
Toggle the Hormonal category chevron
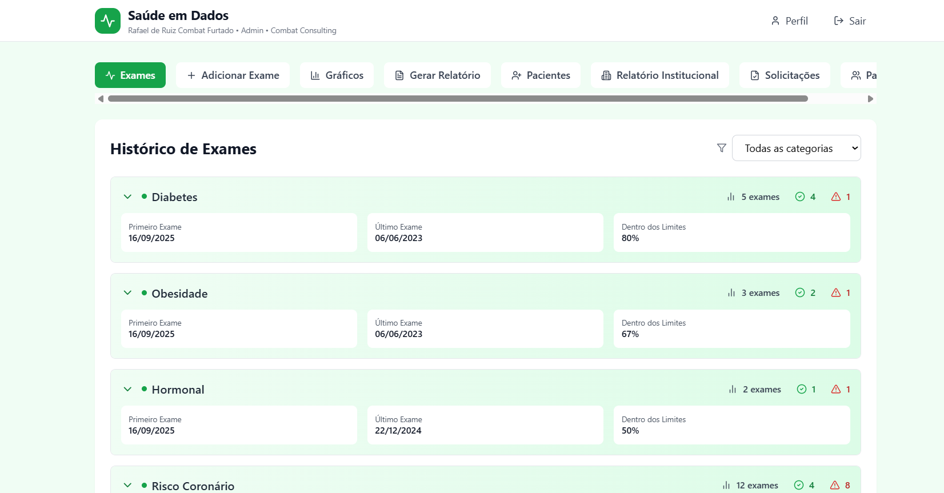click(x=127, y=389)
